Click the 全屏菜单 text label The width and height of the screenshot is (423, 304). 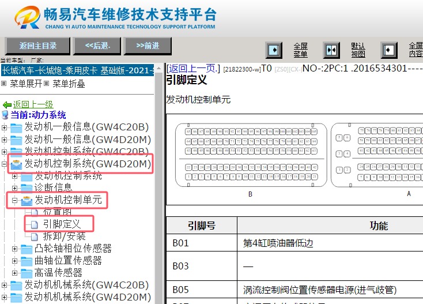tap(300, 50)
